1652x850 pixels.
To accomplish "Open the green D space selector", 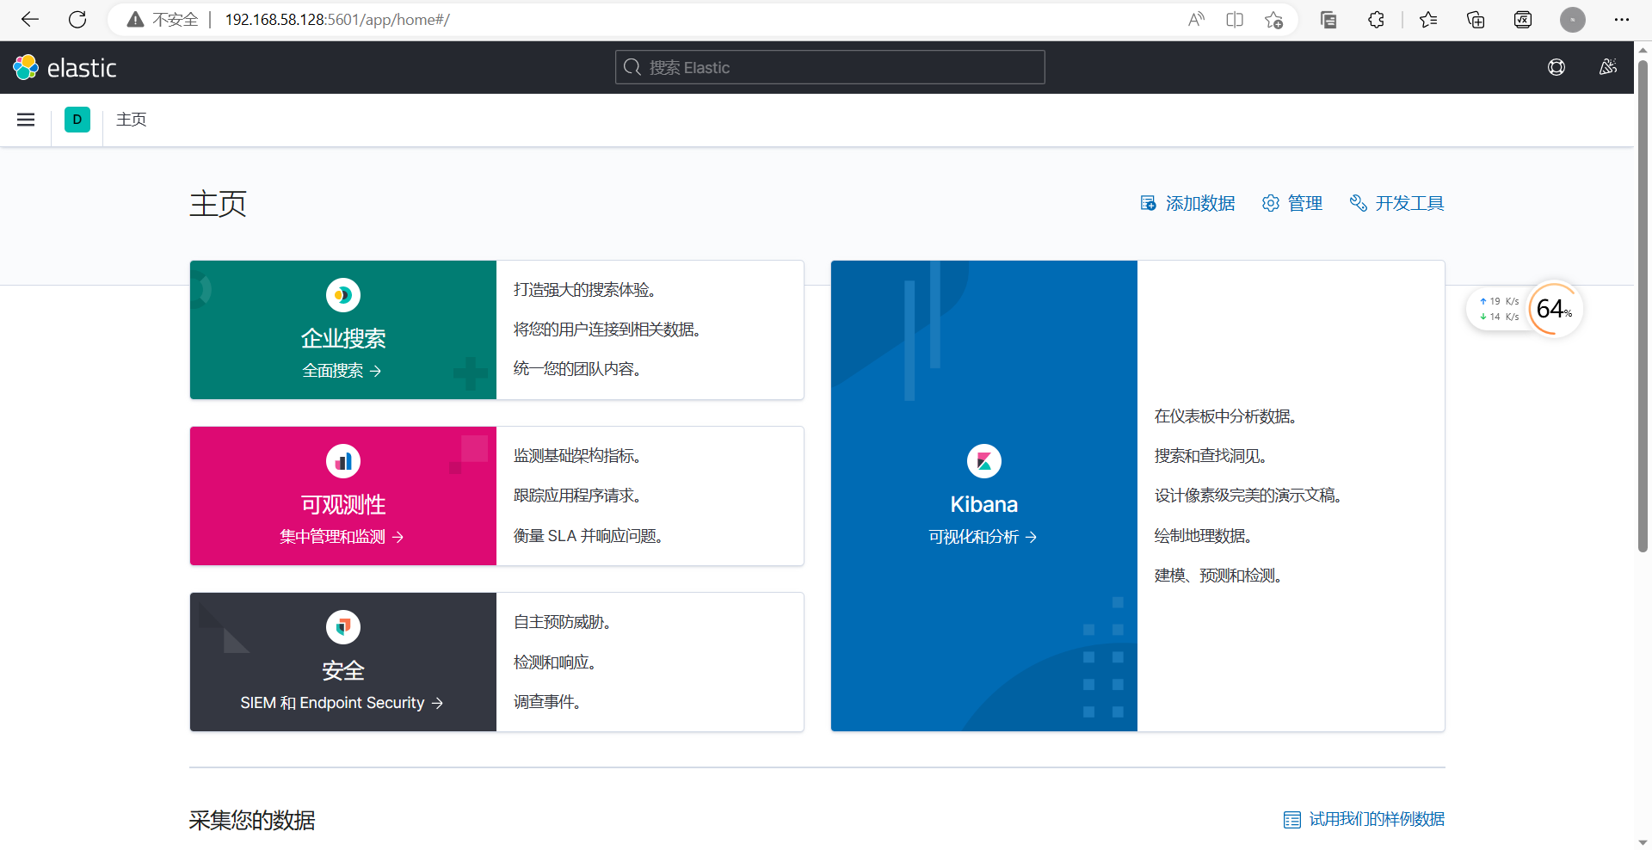I will [77, 120].
